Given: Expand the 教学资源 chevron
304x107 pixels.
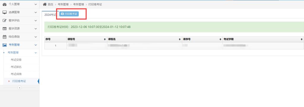Looking at the screenshot, I should tap(36, 29).
